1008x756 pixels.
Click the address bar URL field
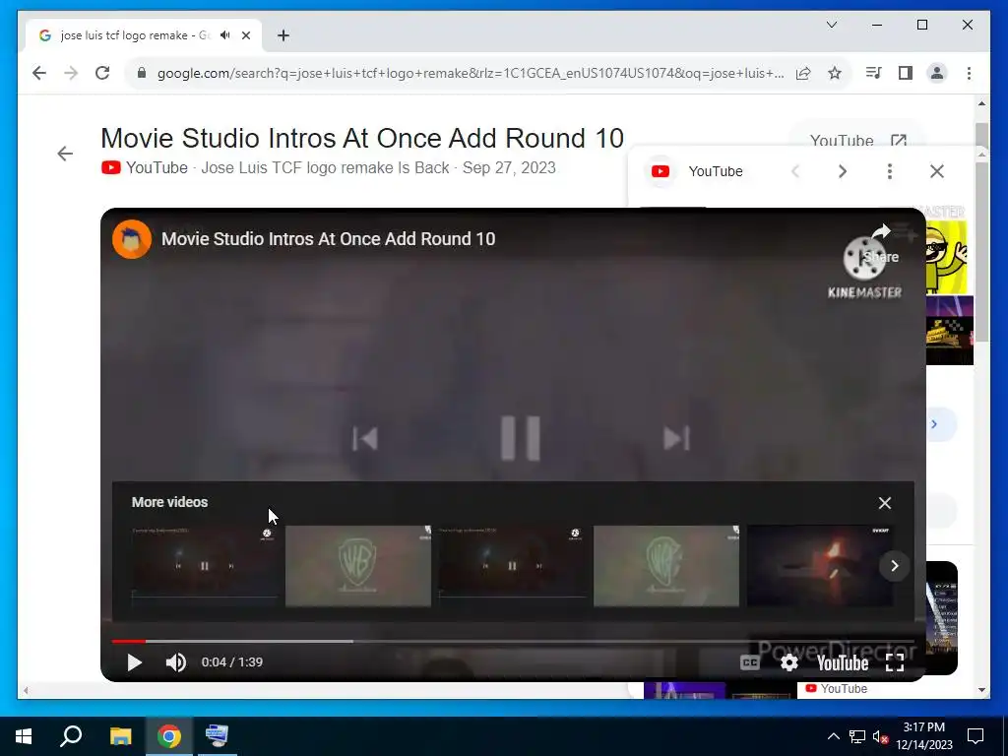(470, 73)
